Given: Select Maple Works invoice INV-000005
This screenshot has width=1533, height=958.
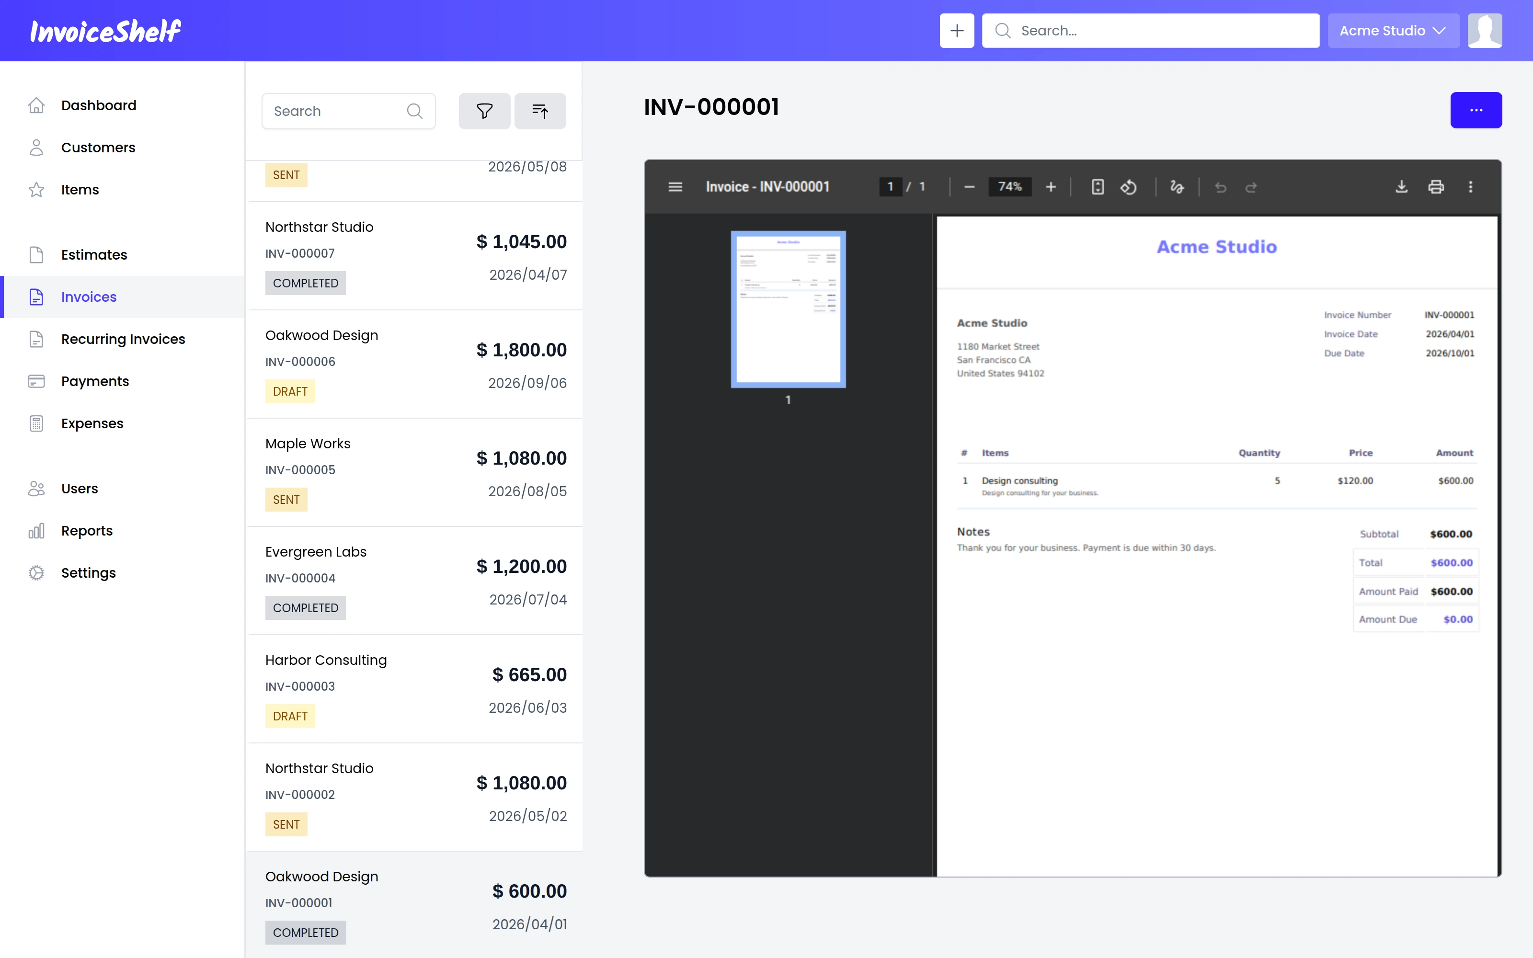Looking at the screenshot, I should [415, 473].
